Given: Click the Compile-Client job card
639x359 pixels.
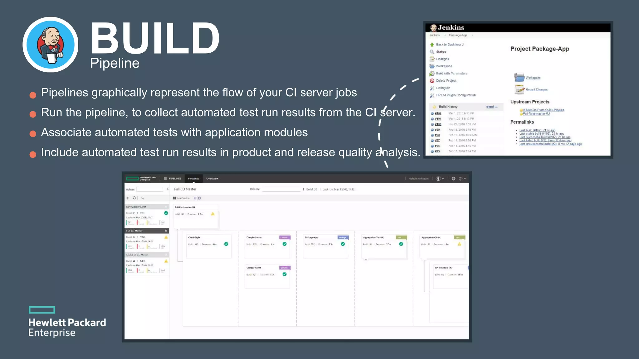Looking at the screenshot, I should (x=268, y=276).
